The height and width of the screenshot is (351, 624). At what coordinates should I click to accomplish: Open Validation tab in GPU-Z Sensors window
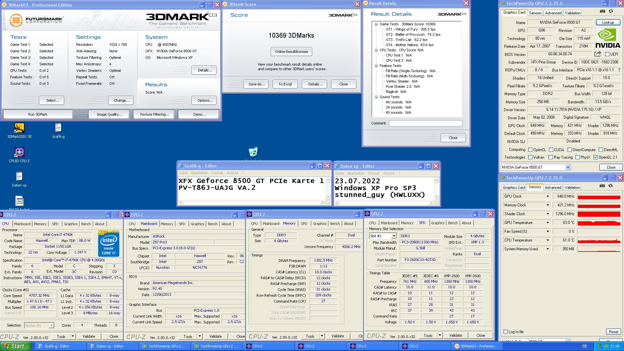click(x=572, y=188)
